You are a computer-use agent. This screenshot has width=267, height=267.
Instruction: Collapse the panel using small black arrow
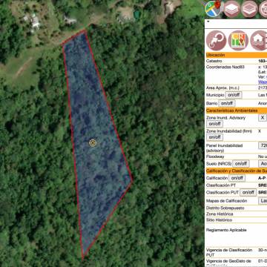(x=208, y=22)
